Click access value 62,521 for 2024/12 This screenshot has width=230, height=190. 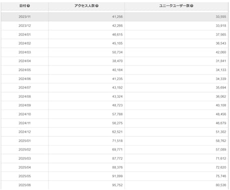pyautogui.click(x=117, y=132)
